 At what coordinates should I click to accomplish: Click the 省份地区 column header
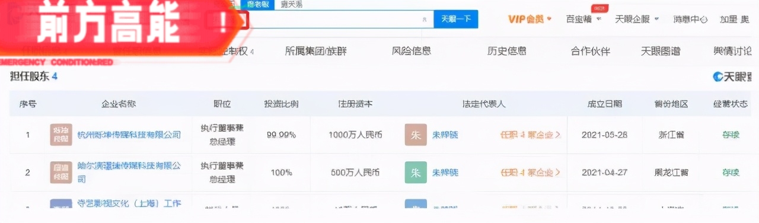671,104
